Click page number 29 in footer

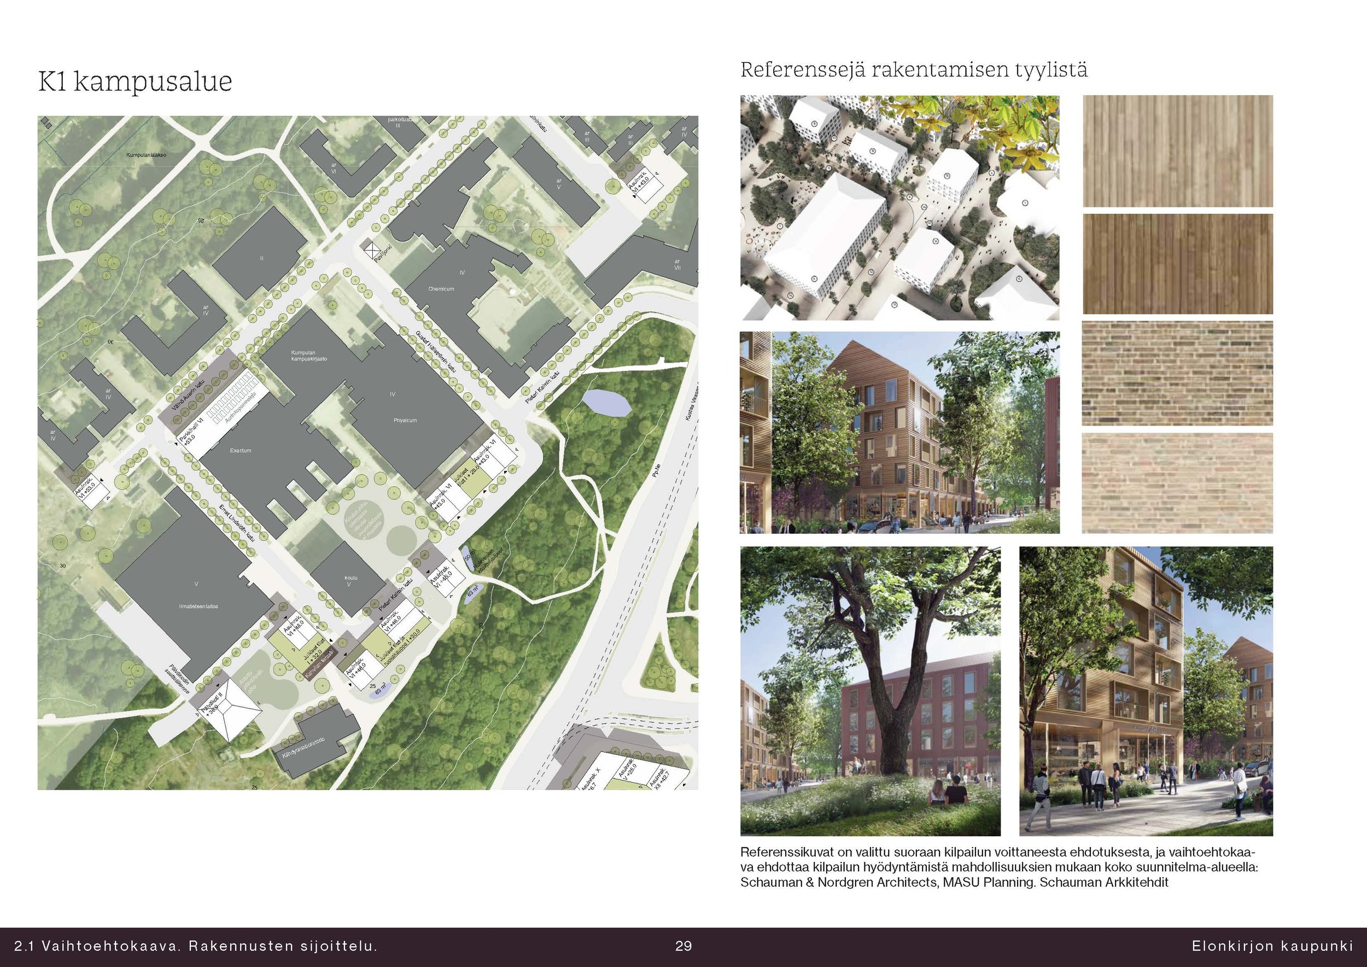[683, 946]
